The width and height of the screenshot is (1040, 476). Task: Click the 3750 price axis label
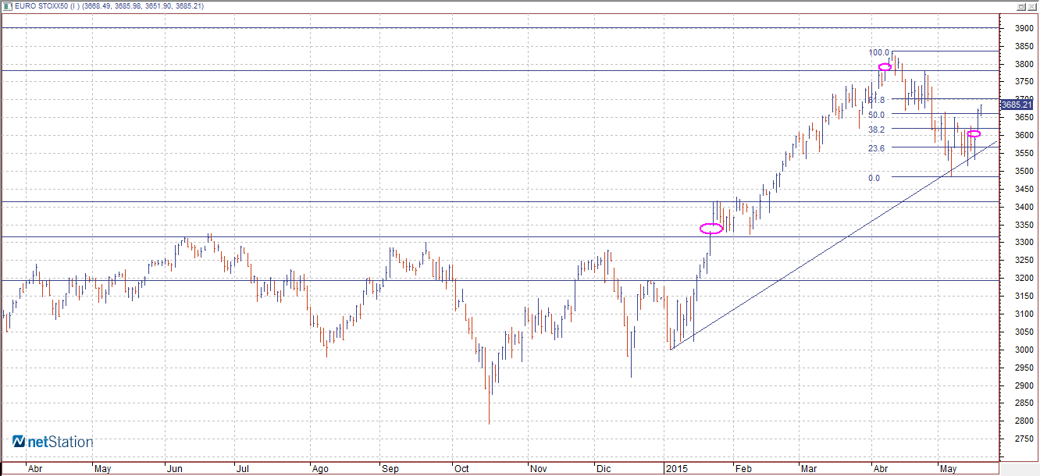[x=1023, y=82]
